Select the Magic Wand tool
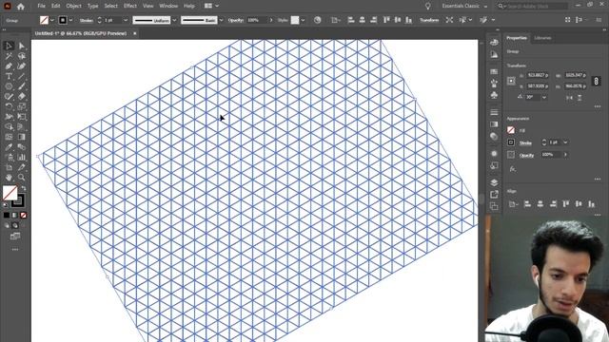 click(9, 56)
